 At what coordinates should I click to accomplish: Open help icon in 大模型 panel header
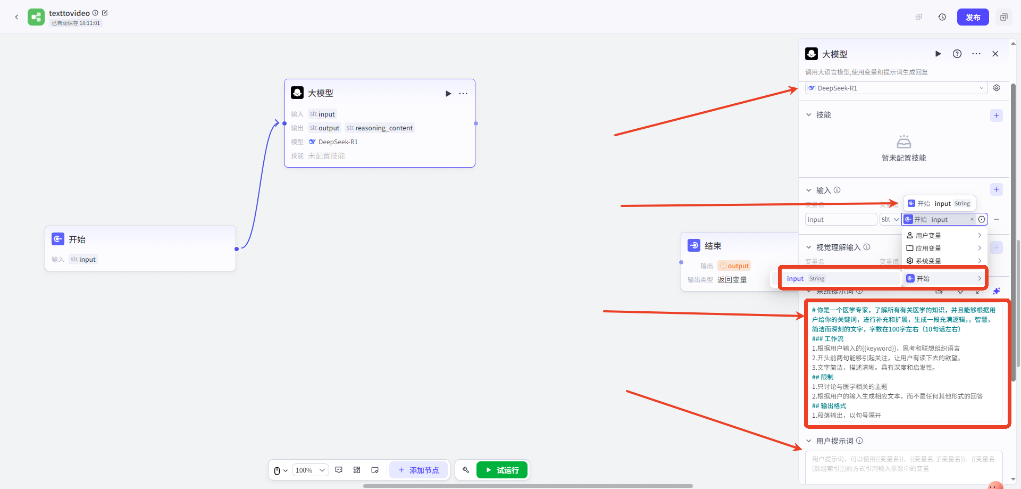click(957, 54)
